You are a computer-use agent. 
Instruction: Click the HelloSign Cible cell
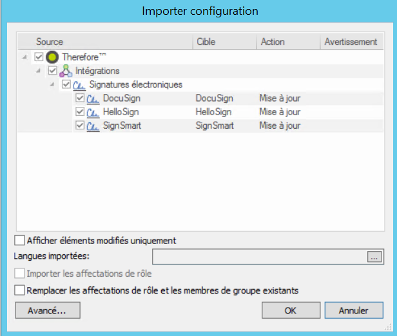(214, 112)
